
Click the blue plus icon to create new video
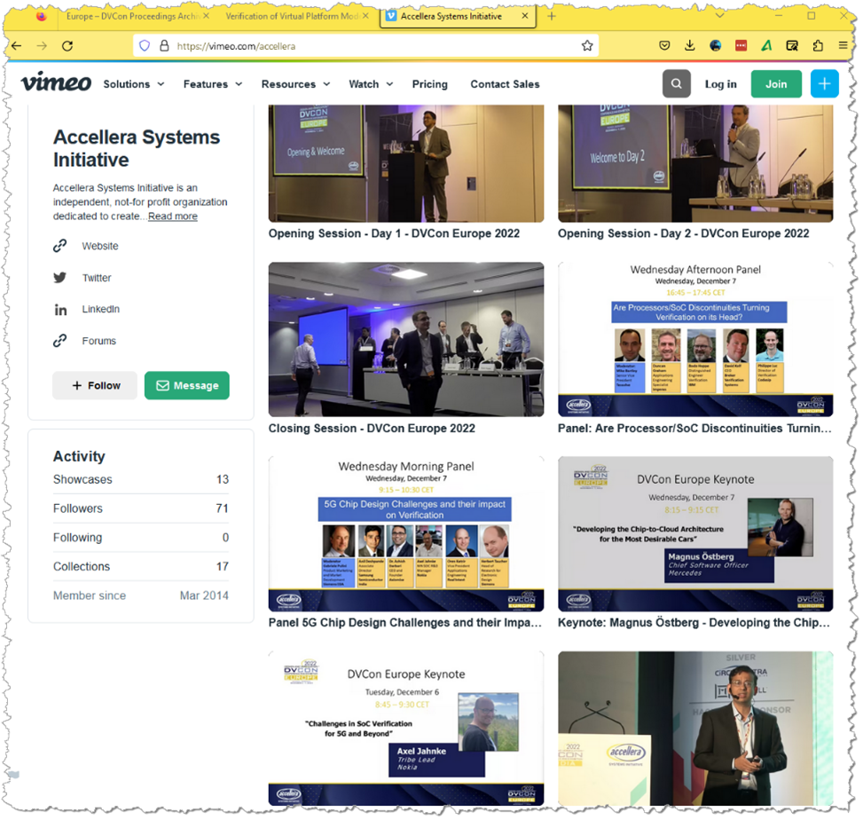[x=824, y=83]
